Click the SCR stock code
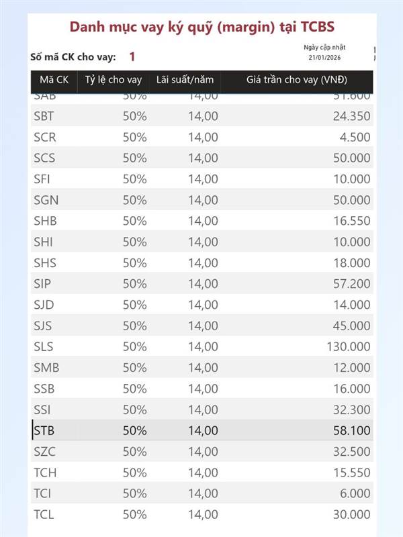The height and width of the screenshot is (537, 403). click(x=44, y=137)
